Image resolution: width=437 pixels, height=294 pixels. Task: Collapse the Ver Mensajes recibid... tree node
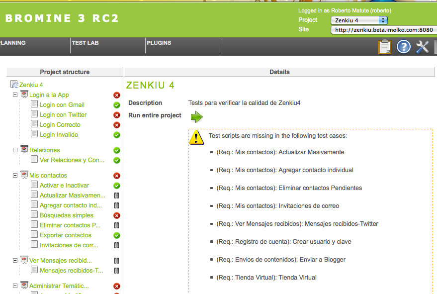[x=15, y=261]
